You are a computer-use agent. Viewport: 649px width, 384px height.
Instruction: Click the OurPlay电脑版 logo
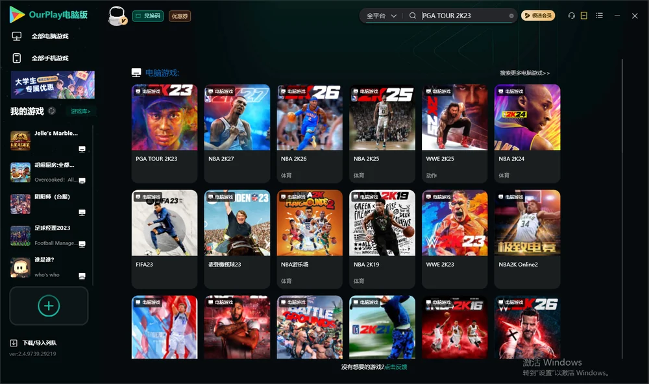tap(49, 15)
